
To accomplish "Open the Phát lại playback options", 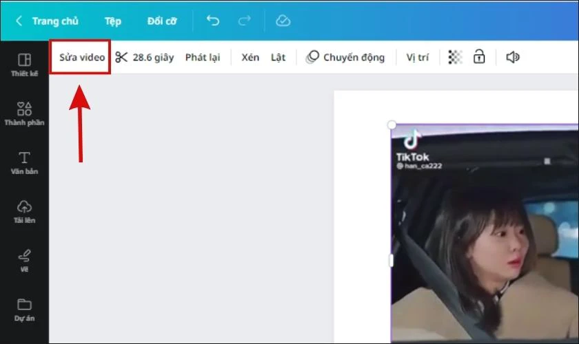I will point(203,58).
